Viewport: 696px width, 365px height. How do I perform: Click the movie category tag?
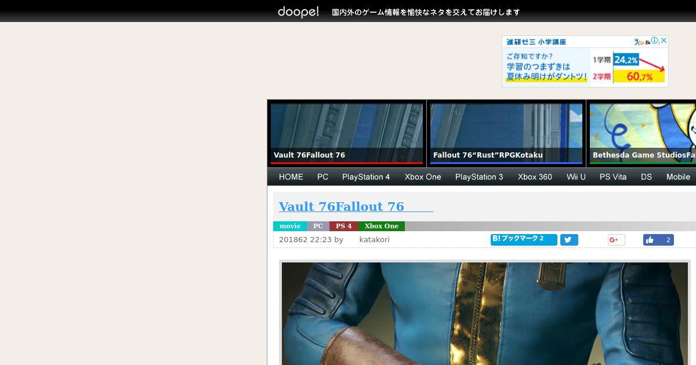pos(290,226)
